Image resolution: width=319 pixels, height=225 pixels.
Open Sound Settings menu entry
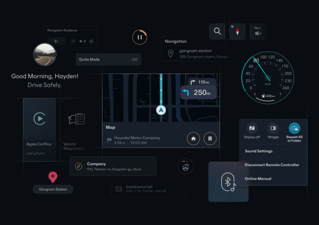point(258,151)
